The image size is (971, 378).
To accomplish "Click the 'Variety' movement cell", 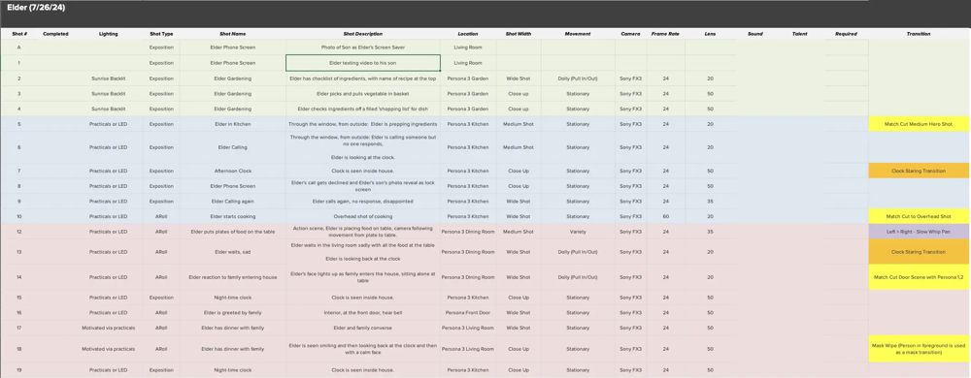I will [x=578, y=233].
